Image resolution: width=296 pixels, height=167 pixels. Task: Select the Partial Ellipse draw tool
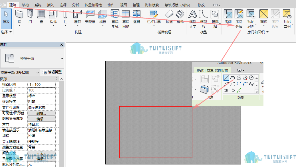point(233,90)
